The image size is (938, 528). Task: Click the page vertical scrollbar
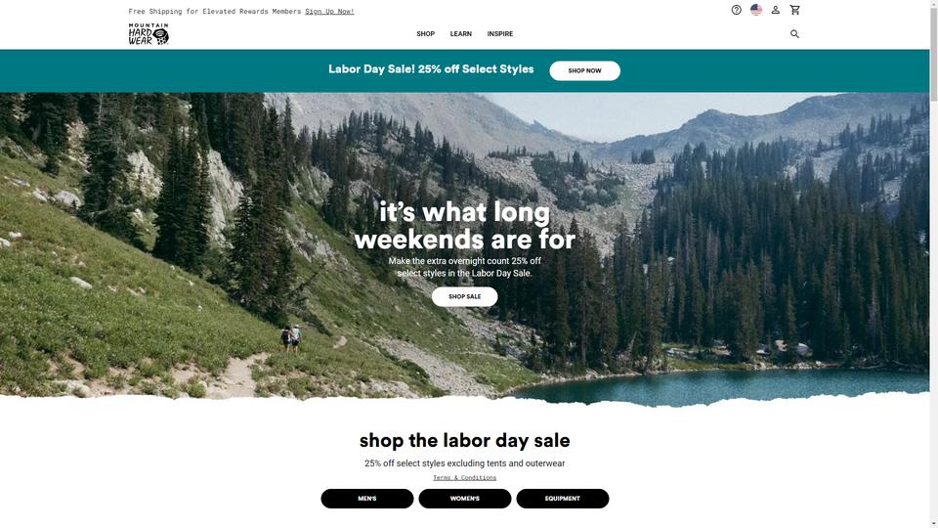[x=934, y=264]
